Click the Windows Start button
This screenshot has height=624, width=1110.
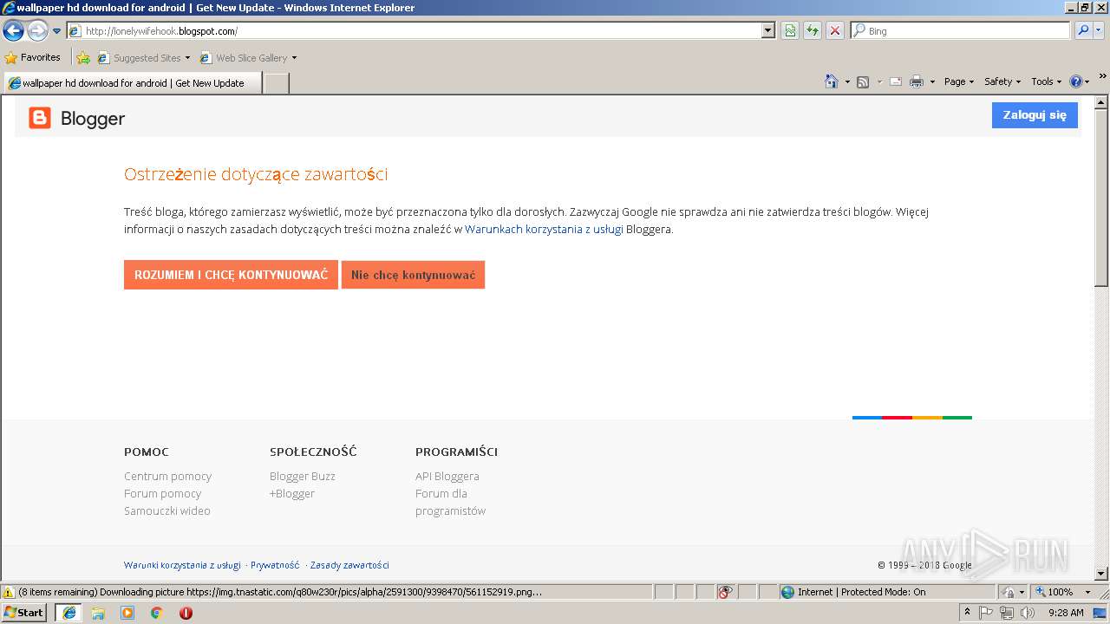click(24, 613)
